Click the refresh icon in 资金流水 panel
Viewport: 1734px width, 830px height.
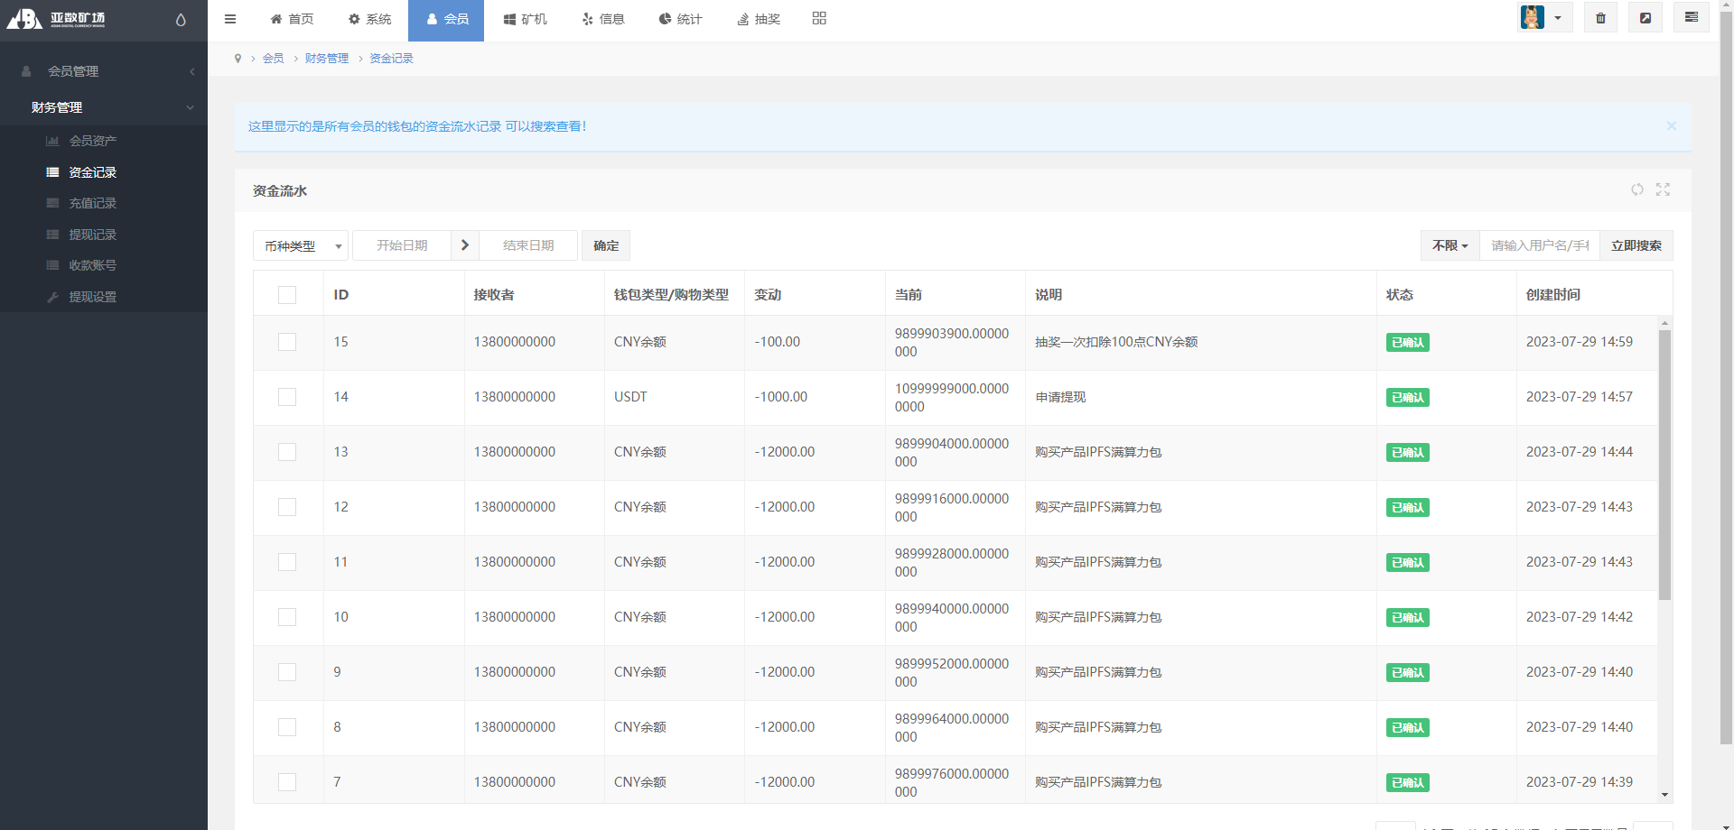pyautogui.click(x=1636, y=189)
